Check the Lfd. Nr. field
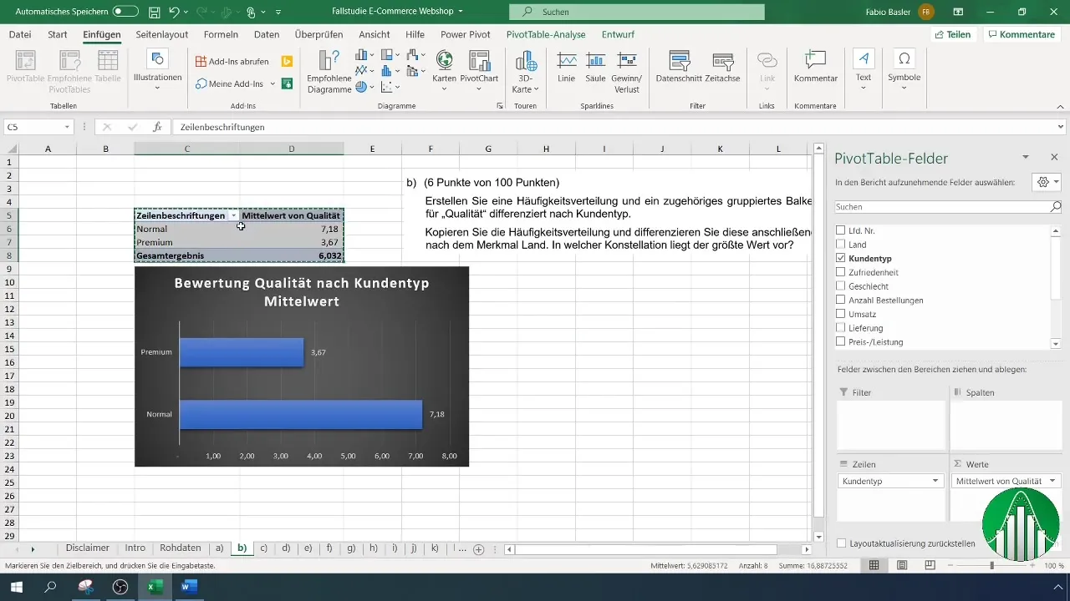 coord(841,230)
